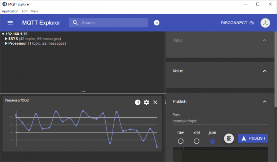277x162 pixels.
Task: Select the xml payload format
Action: coord(197,141)
